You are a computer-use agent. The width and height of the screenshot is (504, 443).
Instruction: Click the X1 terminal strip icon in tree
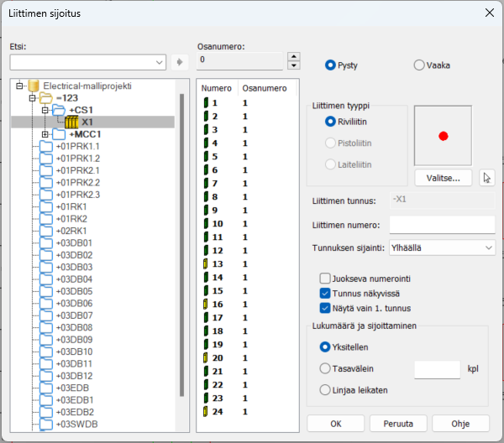pyautogui.click(x=72, y=122)
